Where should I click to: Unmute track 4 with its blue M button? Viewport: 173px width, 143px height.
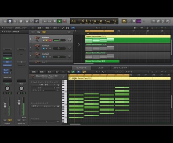(44, 57)
